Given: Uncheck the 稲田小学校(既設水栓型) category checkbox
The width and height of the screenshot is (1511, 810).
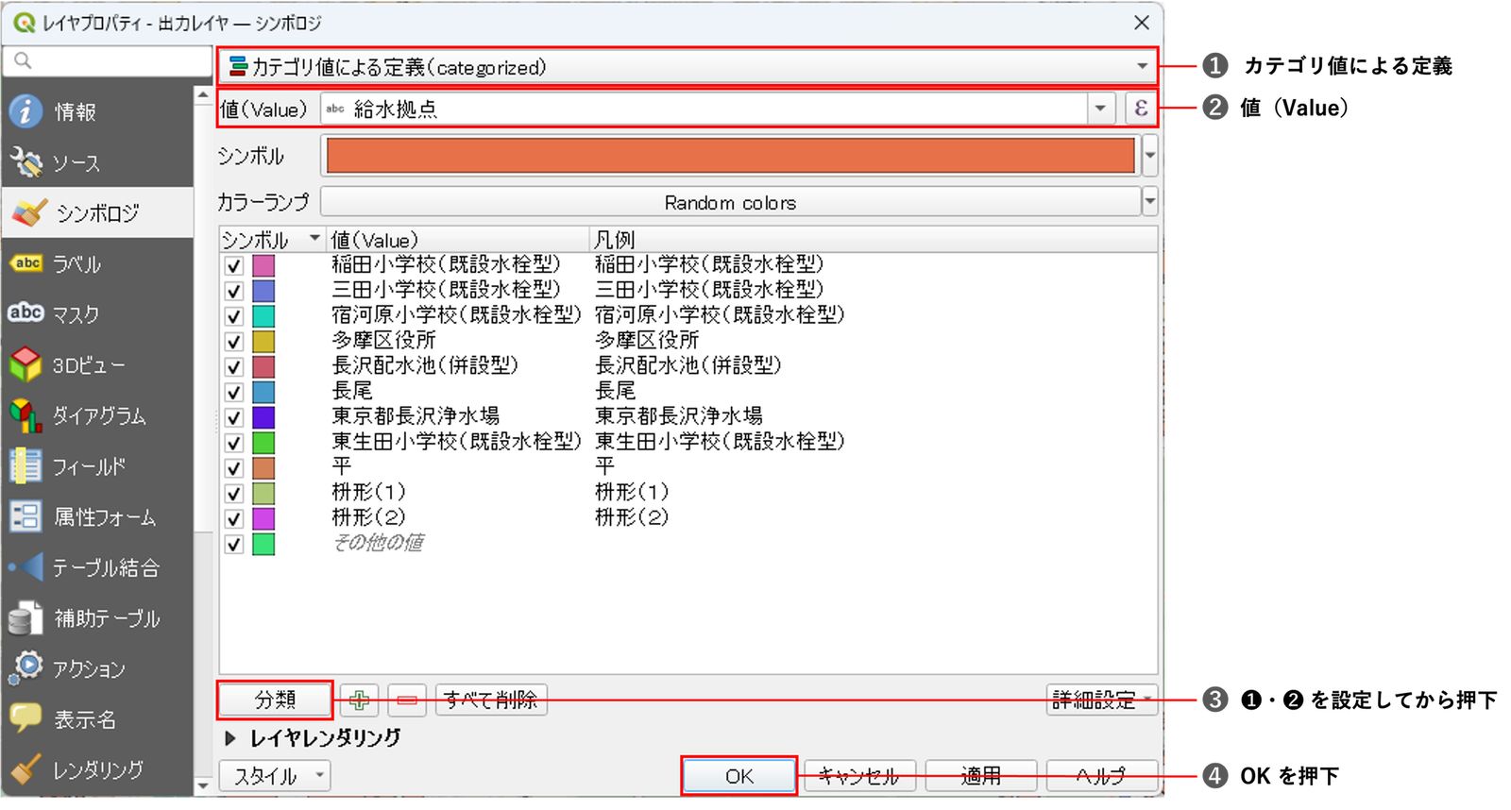Looking at the screenshot, I should [234, 265].
